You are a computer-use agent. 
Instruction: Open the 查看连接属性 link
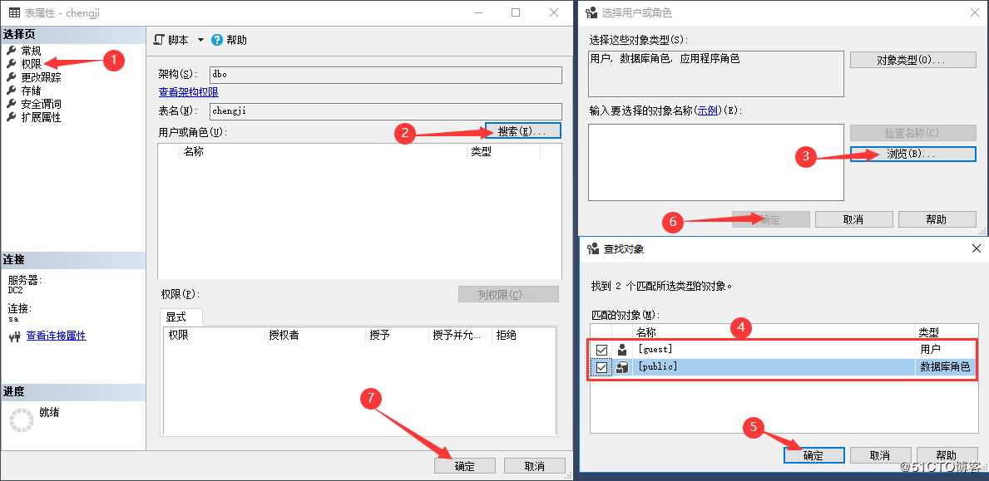56,336
